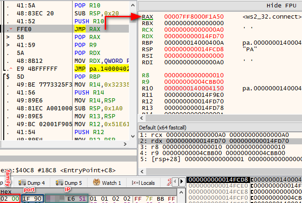This screenshot has height=203, width=302.
Task: Select argument row 1: rcx
Action: point(220,135)
